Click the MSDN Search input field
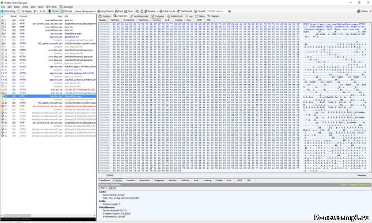This screenshot has height=223, width=372. pyautogui.click(x=217, y=11)
